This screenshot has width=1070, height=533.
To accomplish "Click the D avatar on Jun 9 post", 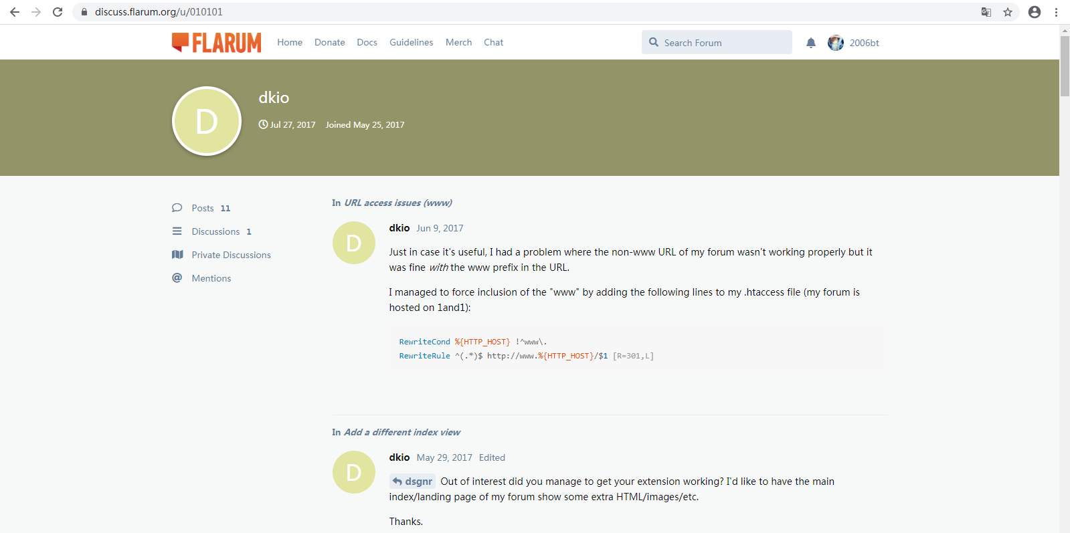I will pos(354,243).
